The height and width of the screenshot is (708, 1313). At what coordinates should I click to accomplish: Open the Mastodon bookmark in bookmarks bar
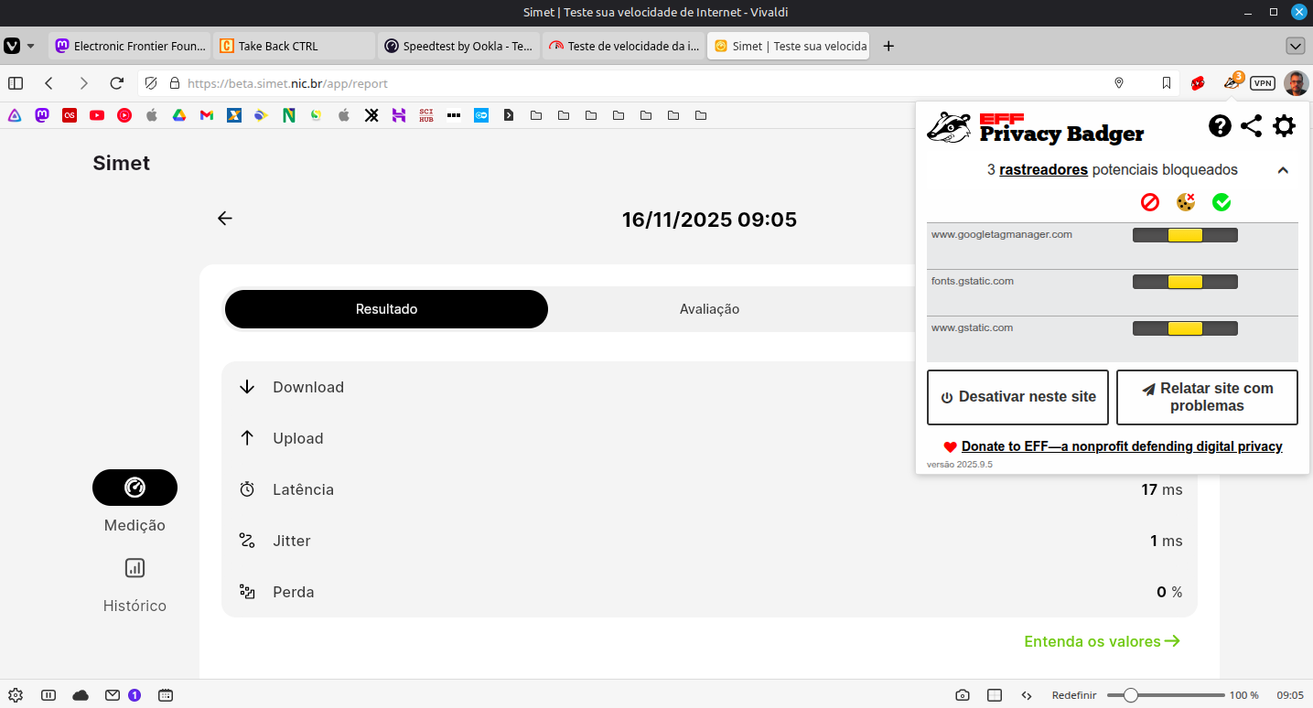41,115
